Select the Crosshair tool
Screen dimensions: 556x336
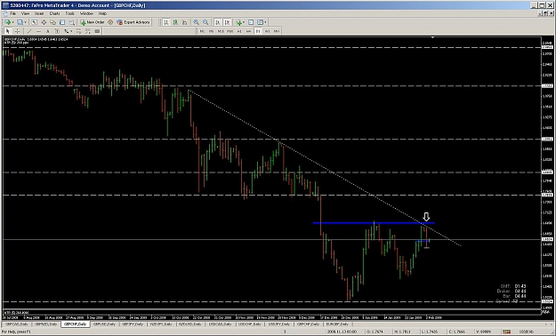tap(17, 31)
